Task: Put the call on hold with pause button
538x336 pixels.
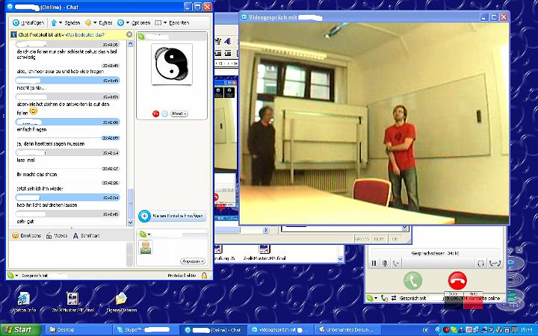Action: tap(374, 264)
